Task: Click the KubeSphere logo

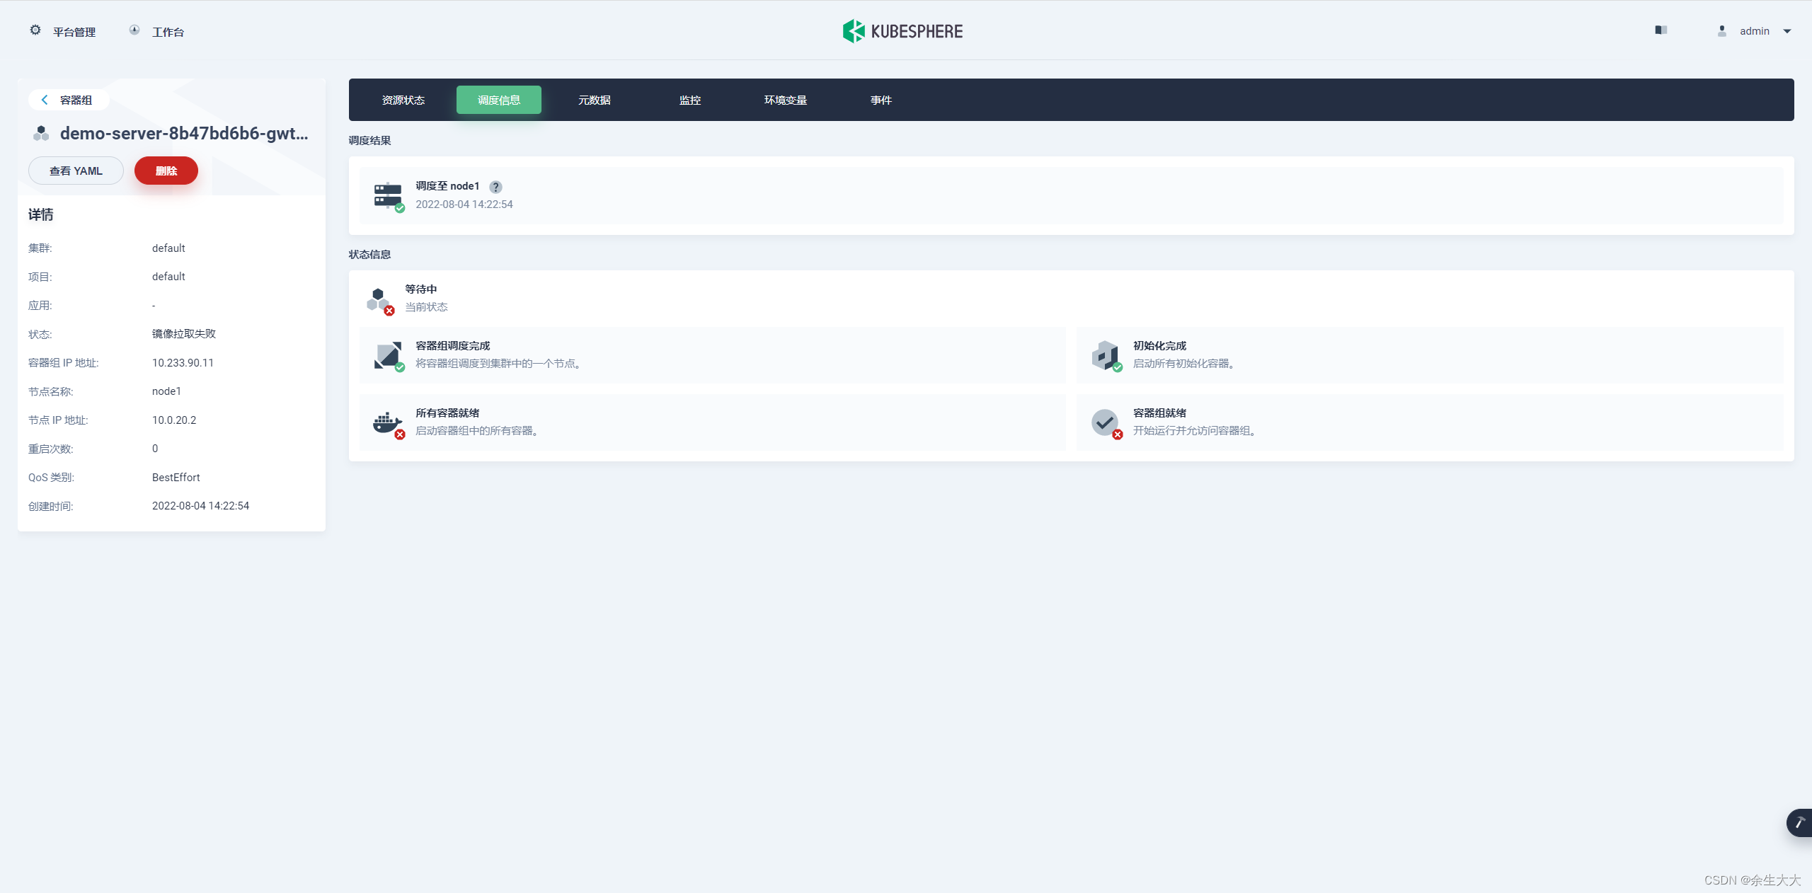Action: coord(902,31)
